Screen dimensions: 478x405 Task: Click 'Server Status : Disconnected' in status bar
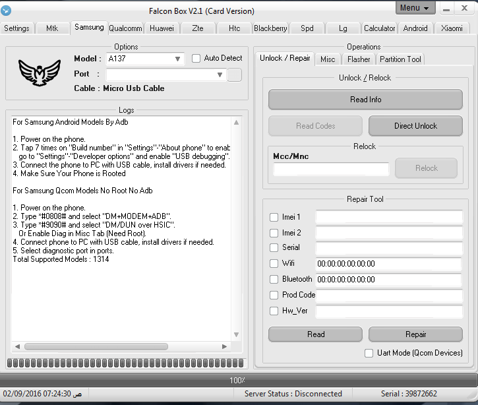[293, 394]
